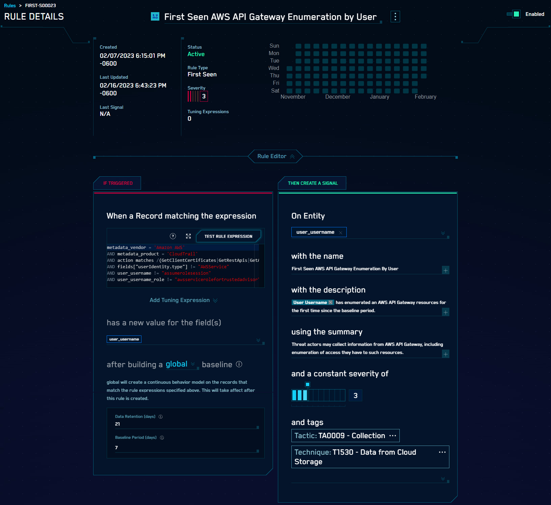Open the three-dot rule options menu
The height and width of the screenshot is (505, 551).
point(395,17)
